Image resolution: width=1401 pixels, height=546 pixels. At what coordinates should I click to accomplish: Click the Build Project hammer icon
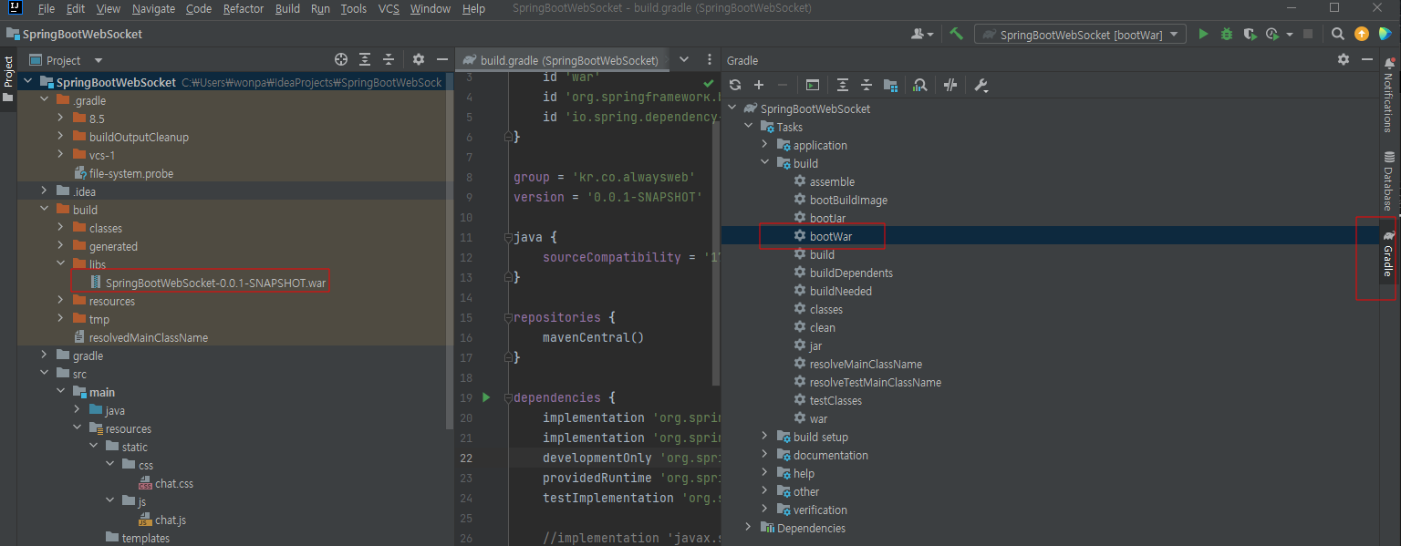[x=956, y=34]
